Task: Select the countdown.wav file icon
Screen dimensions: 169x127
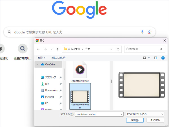Action: click(80, 70)
